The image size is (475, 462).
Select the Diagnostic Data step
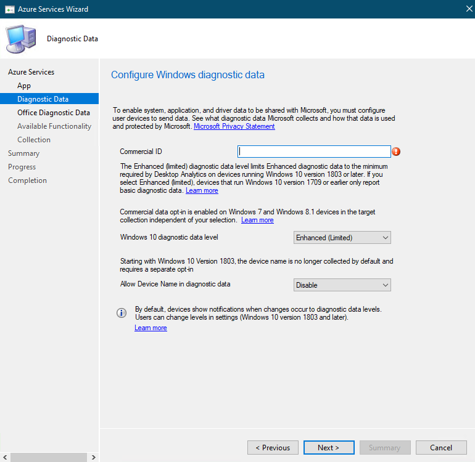[x=49, y=99]
